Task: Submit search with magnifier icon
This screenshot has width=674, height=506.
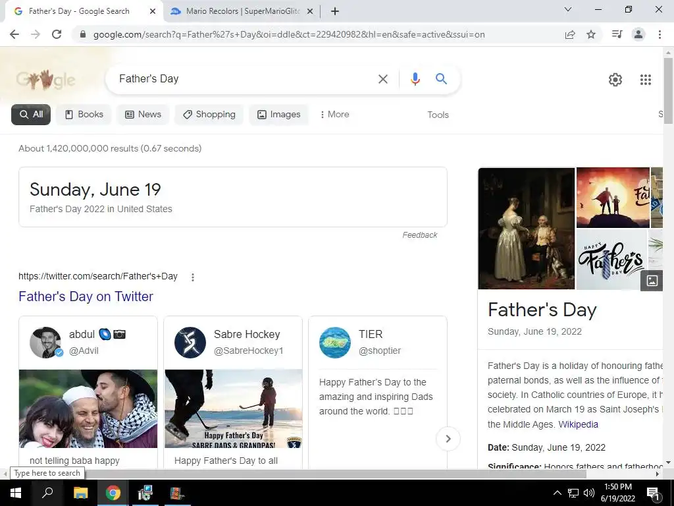Action: (x=441, y=79)
